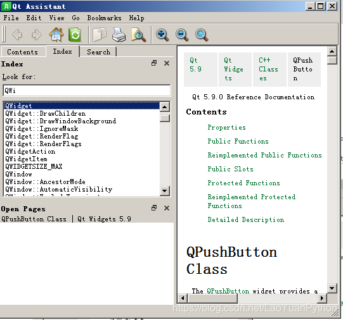Open the View menu
The height and width of the screenshot is (320, 343).
pyautogui.click(x=57, y=18)
